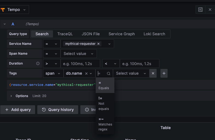Clear the db.name tag value
The image size is (215, 140).
86,73
